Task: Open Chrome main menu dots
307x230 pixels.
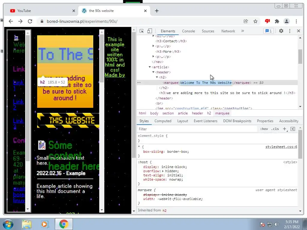Action: click(x=296, y=21)
